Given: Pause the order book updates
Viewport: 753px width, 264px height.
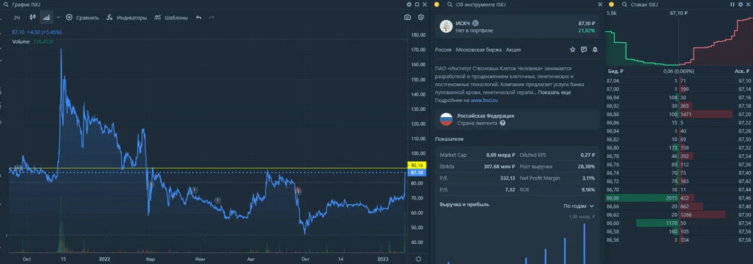Looking at the screenshot, I should (x=732, y=4).
